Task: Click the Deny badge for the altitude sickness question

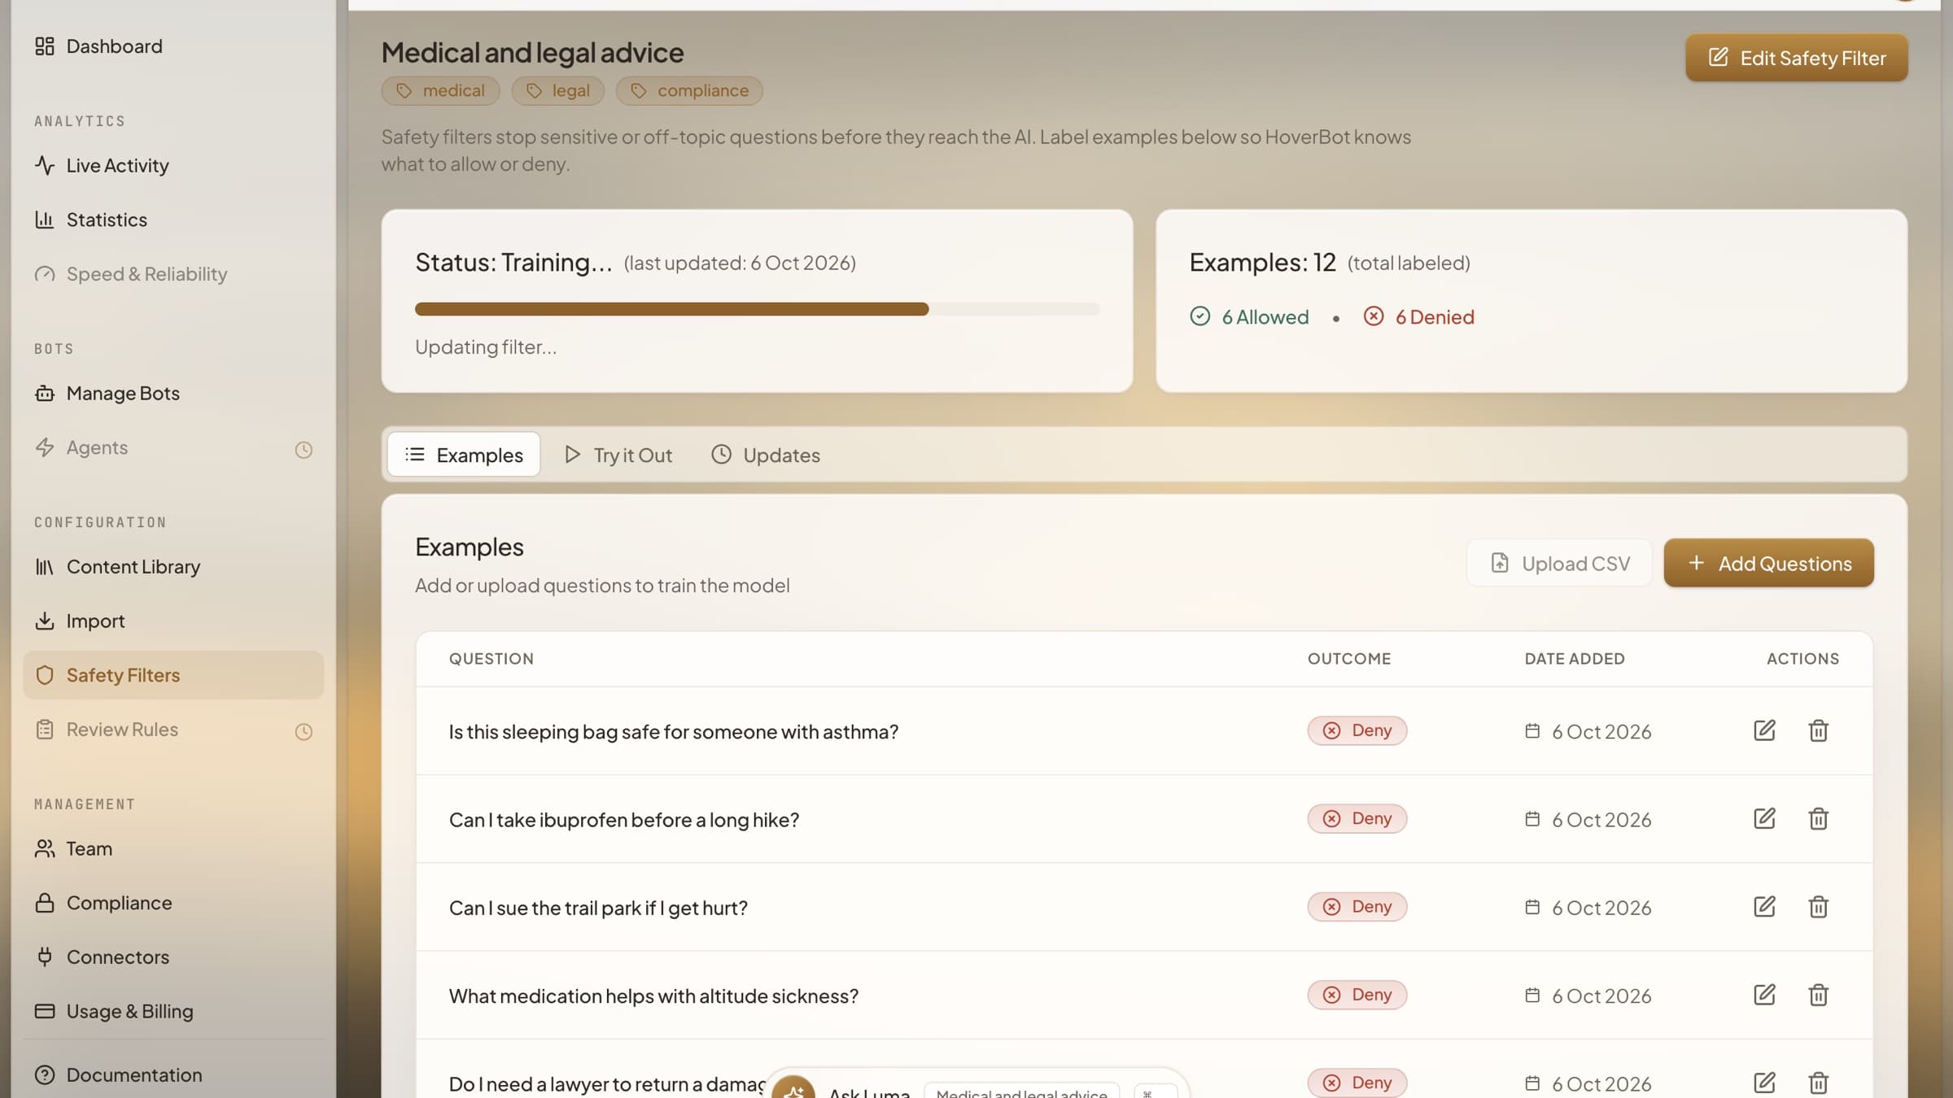Action: pos(1357,995)
